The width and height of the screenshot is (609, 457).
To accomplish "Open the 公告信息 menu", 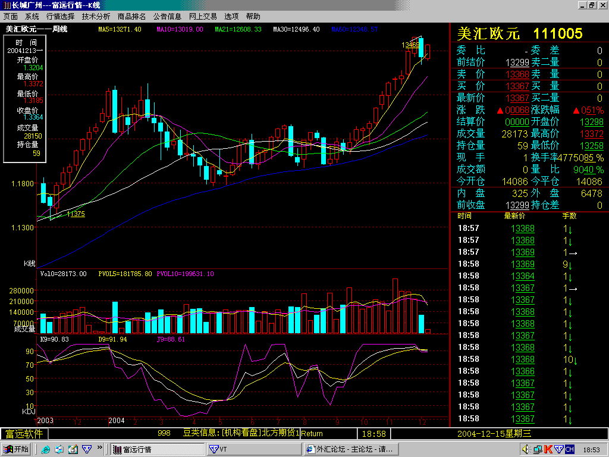I will 167,16.
